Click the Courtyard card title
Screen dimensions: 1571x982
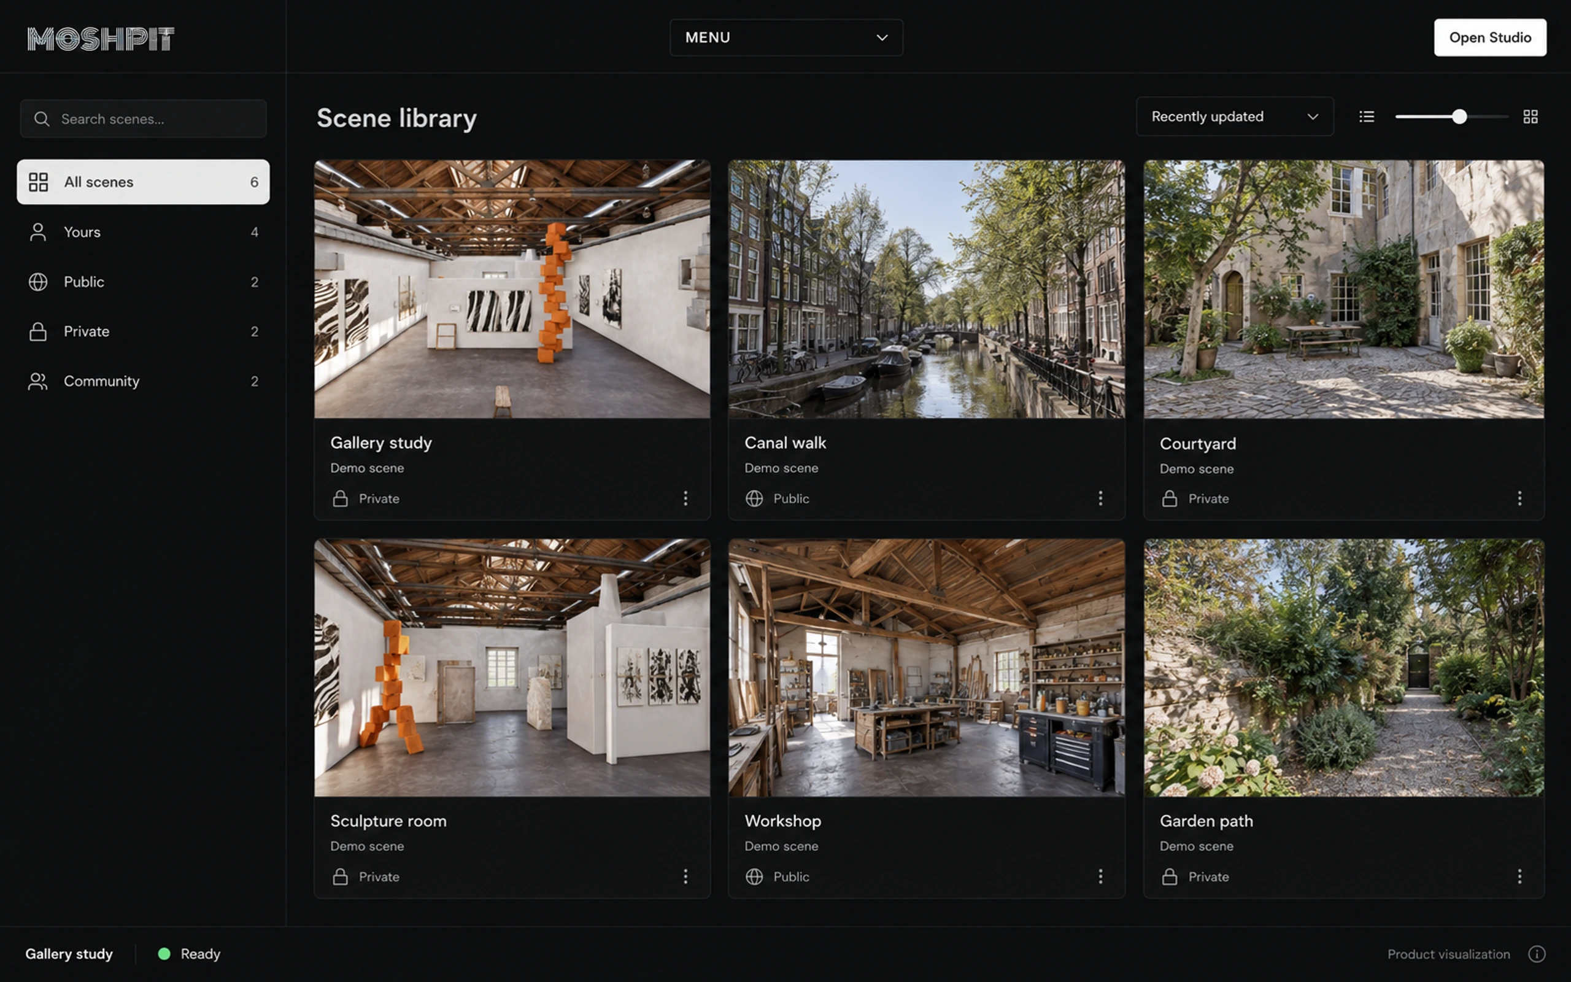tap(1198, 444)
